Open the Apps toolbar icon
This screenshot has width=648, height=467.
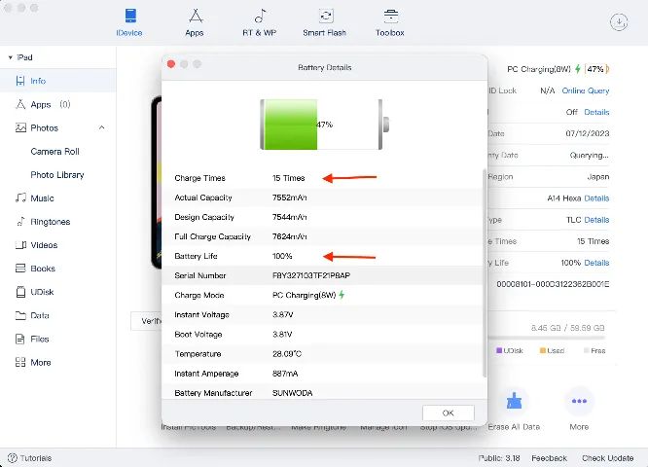point(195,16)
